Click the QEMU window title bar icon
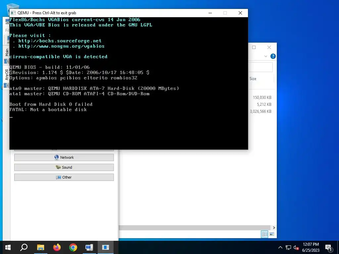 pos(13,13)
